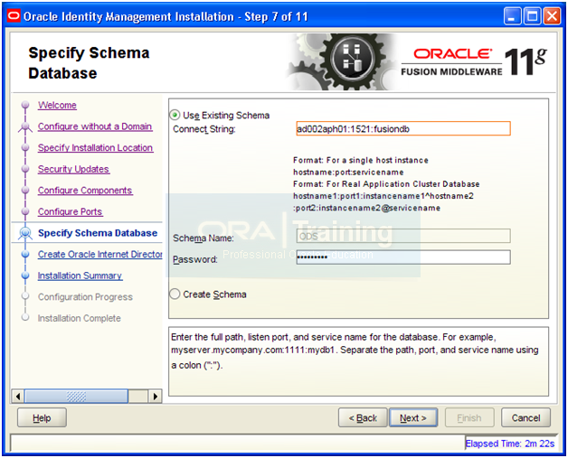Click the Welcome step bullet icon

(25, 105)
